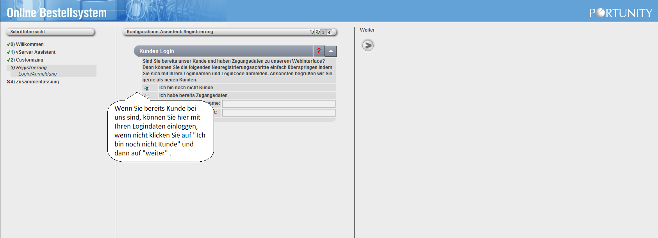Click the Schrittübersicht header bar
Screen dimensions: 658x238
coord(50,32)
